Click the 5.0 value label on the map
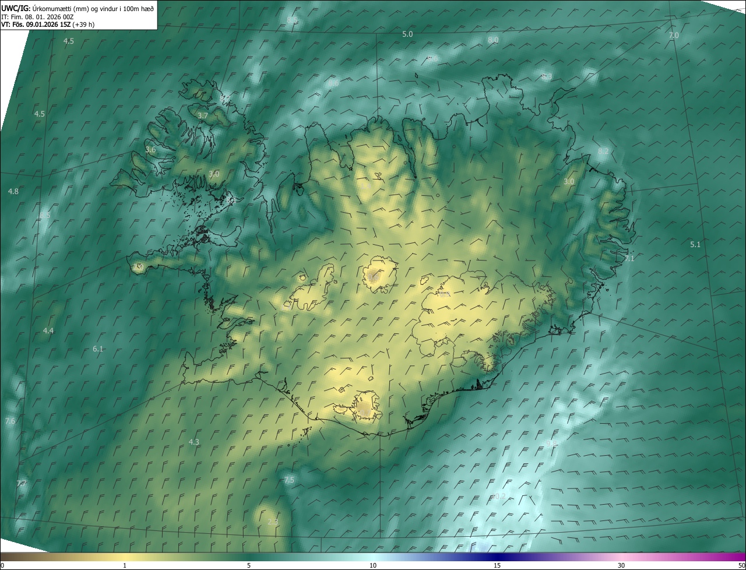Viewport: 746px width, 570px height. (x=407, y=34)
